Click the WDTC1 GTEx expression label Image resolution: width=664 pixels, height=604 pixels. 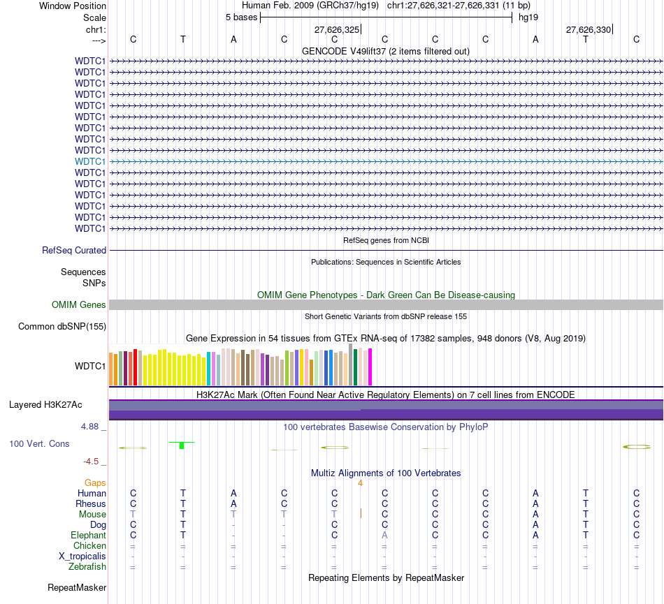click(89, 366)
